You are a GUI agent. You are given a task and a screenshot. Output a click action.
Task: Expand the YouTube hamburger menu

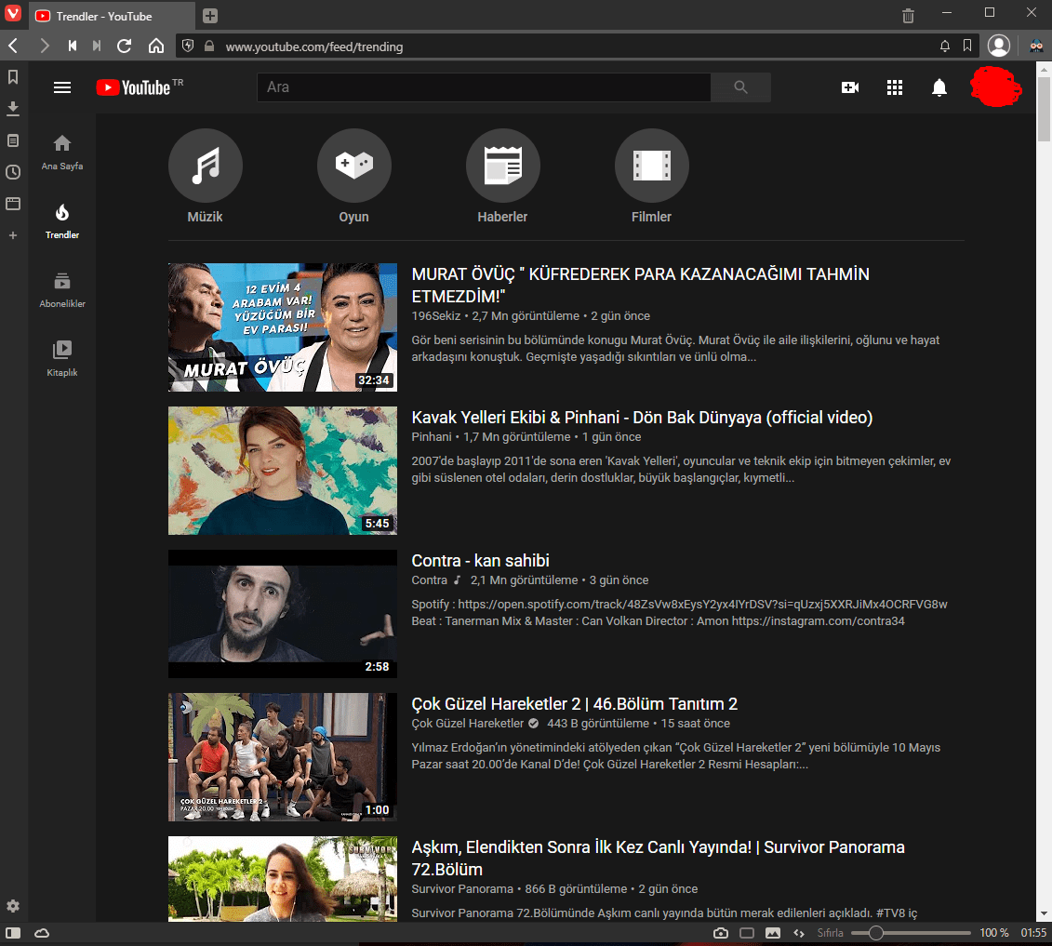point(61,87)
